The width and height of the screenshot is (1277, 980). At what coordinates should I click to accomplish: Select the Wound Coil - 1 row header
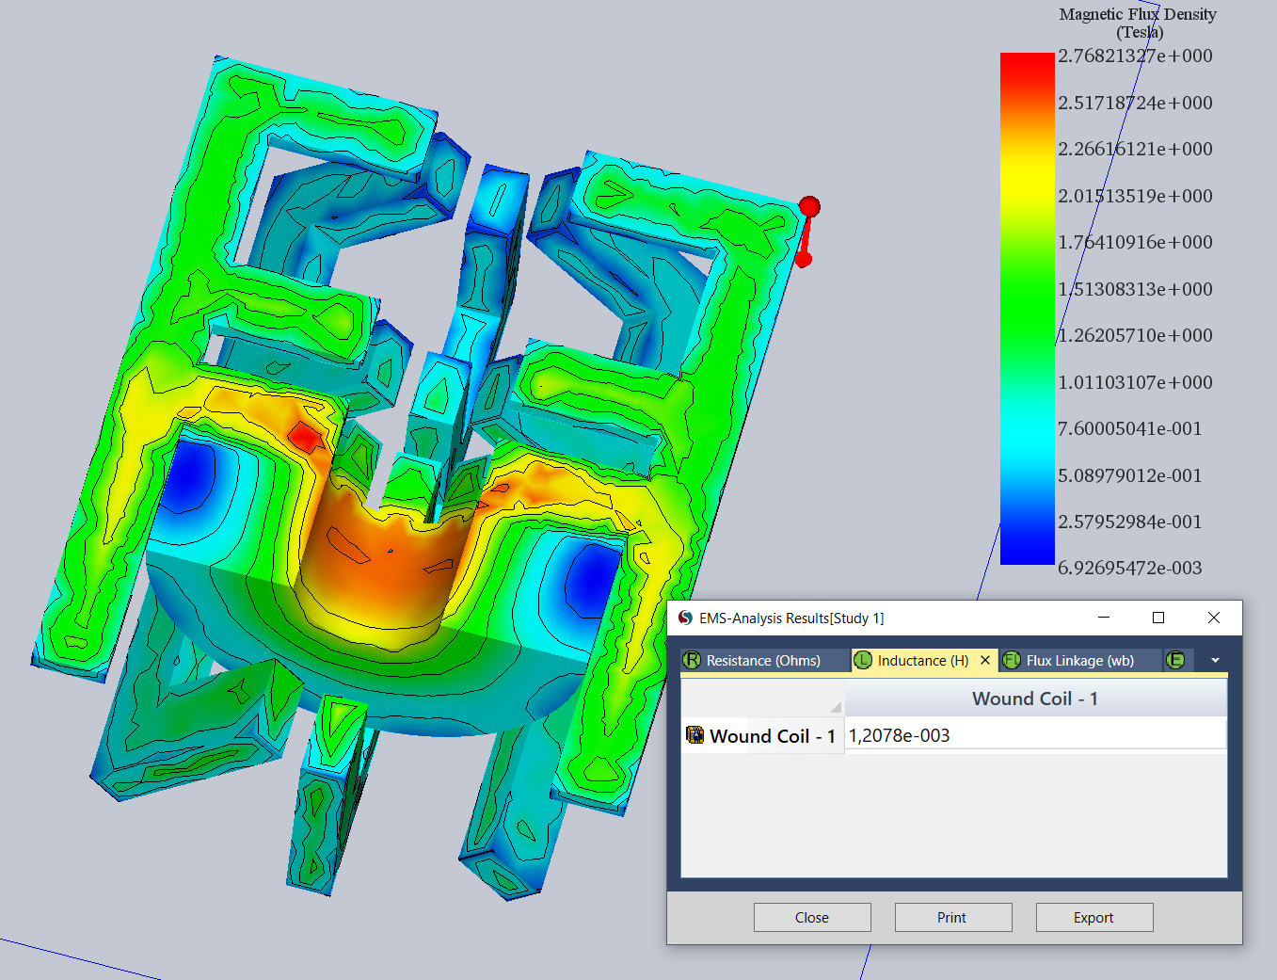772,736
